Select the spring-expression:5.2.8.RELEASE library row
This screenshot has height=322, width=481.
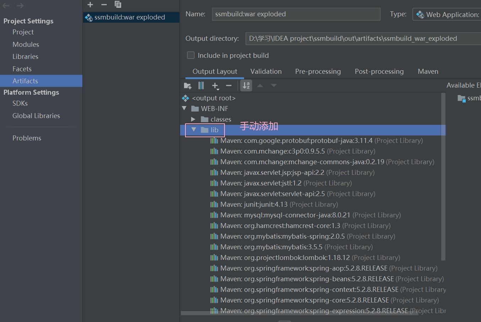[313, 311]
